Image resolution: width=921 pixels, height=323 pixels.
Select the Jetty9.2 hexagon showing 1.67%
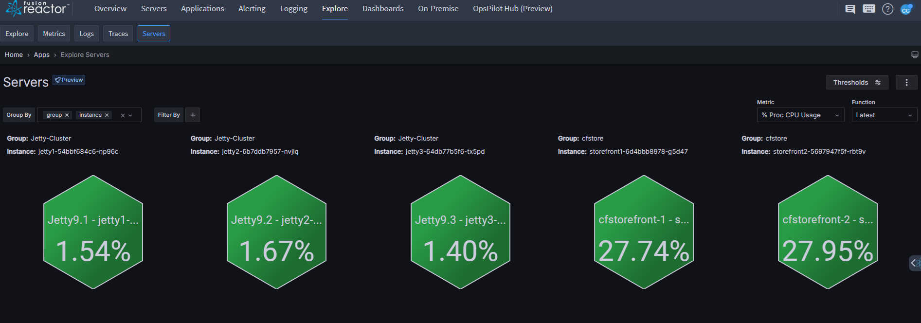276,232
